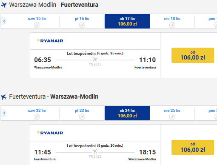Show earlier outbound dates with left chevron
217x165 pixels.
tap(4, 21)
